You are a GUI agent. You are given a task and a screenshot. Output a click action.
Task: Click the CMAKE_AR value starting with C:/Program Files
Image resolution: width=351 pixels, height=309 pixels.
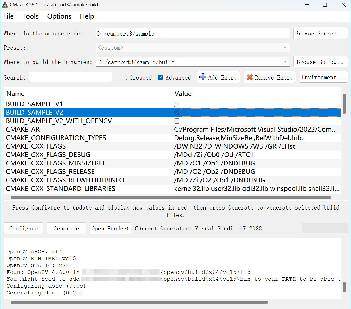pos(256,130)
